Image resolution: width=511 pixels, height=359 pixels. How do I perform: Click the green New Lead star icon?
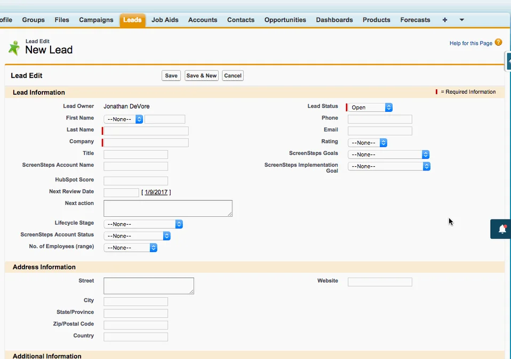[x=14, y=48]
